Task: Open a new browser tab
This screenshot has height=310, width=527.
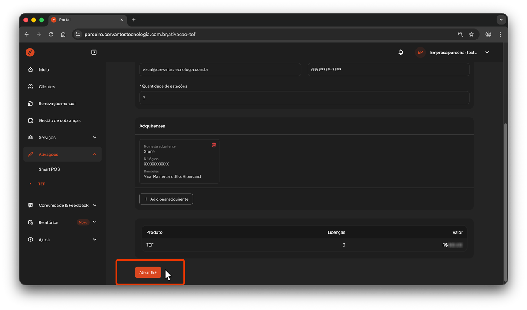Action: click(134, 20)
